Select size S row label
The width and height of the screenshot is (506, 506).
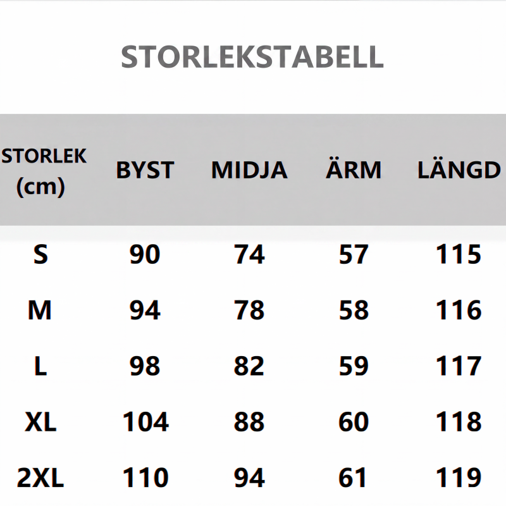point(40,255)
